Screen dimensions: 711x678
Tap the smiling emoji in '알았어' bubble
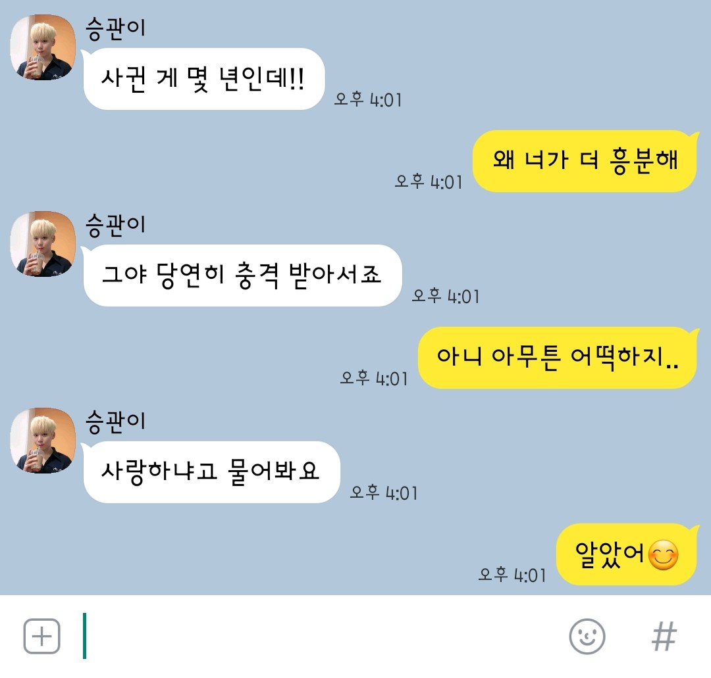tap(664, 555)
